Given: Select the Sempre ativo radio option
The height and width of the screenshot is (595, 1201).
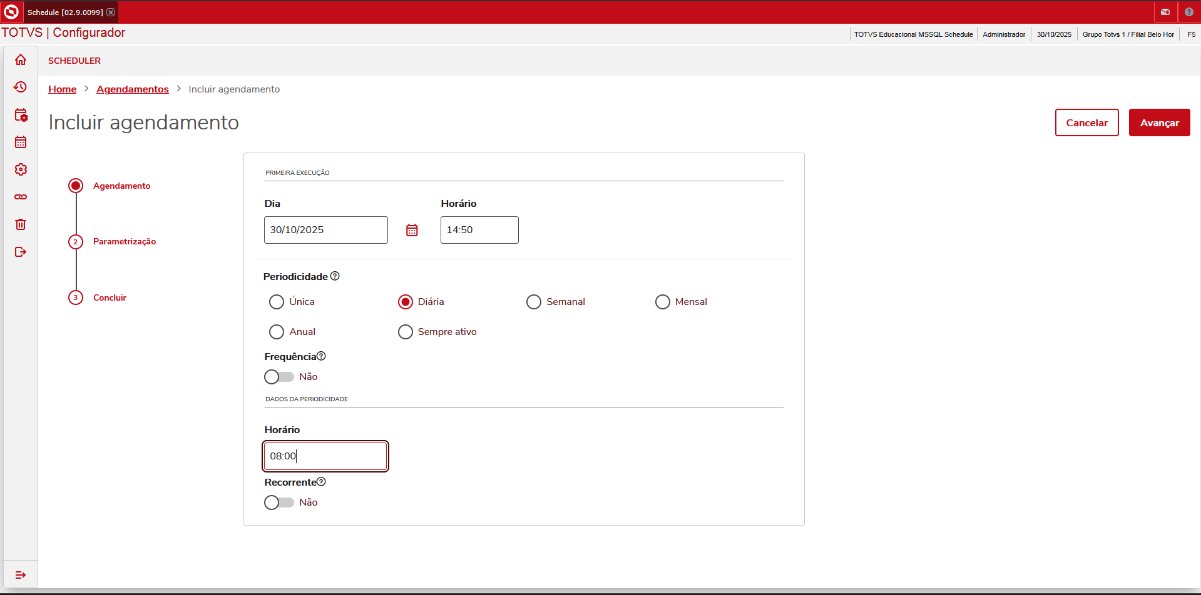Looking at the screenshot, I should [x=437, y=332].
